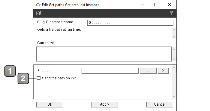Screen dimensions: 210x111
Task: Maximize the Edit Get path window
Action: point(156,4)
